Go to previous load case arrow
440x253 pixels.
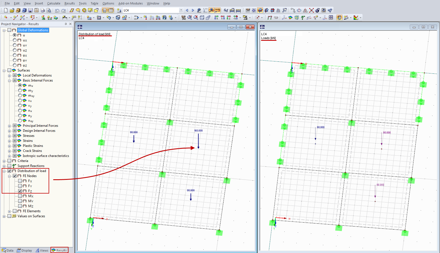point(187,10)
